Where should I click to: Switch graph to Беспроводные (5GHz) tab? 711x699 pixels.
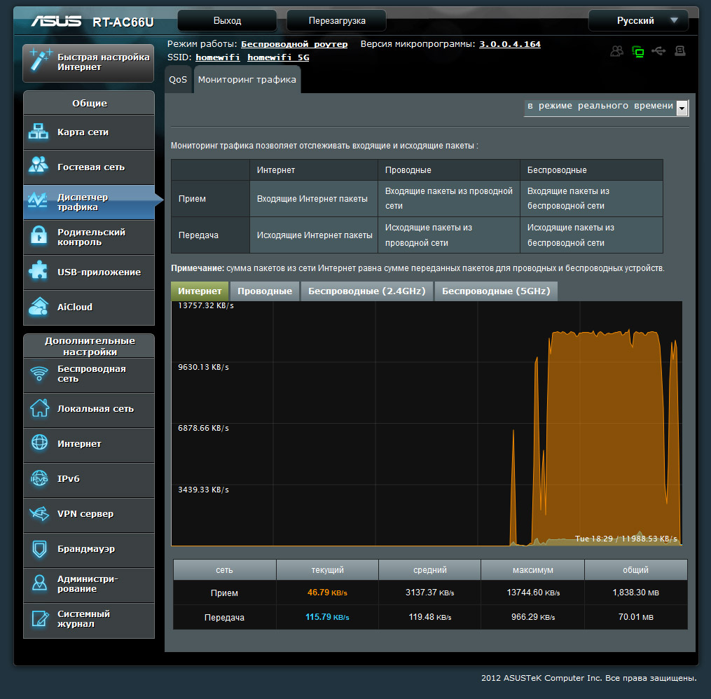pos(496,291)
